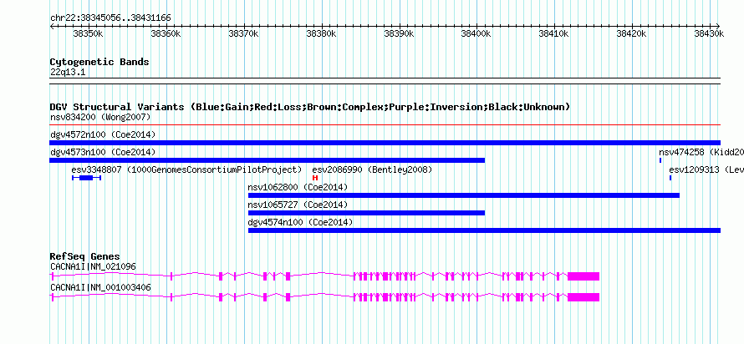Image resolution: width=744 pixels, height=344 pixels.
Task: Open variant dgv4574n100 (Coe2014) label
Action: (x=300, y=222)
